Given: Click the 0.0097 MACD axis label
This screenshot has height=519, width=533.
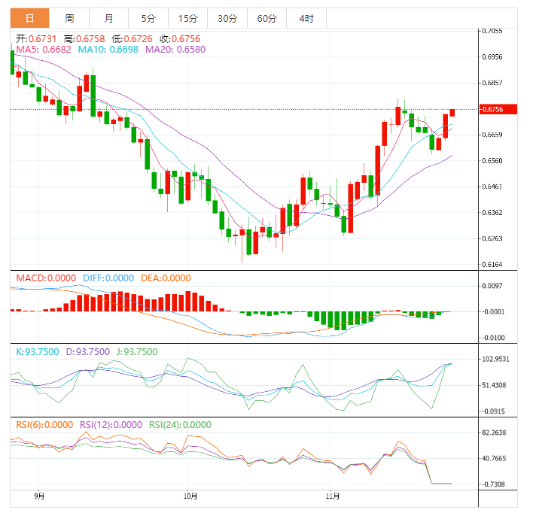Looking at the screenshot, I should [x=492, y=286].
